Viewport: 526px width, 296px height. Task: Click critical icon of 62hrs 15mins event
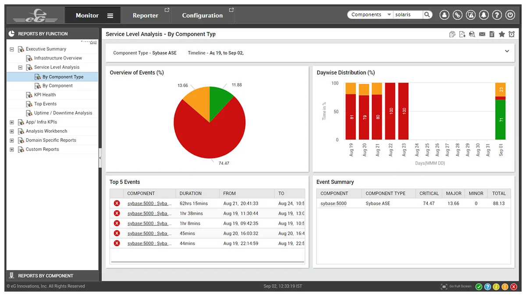[117, 203]
